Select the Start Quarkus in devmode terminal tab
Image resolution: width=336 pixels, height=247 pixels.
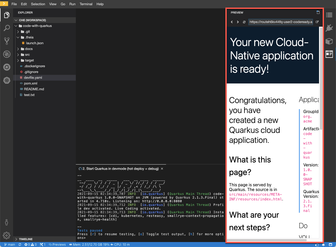pyautogui.click(x=121, y=169)
